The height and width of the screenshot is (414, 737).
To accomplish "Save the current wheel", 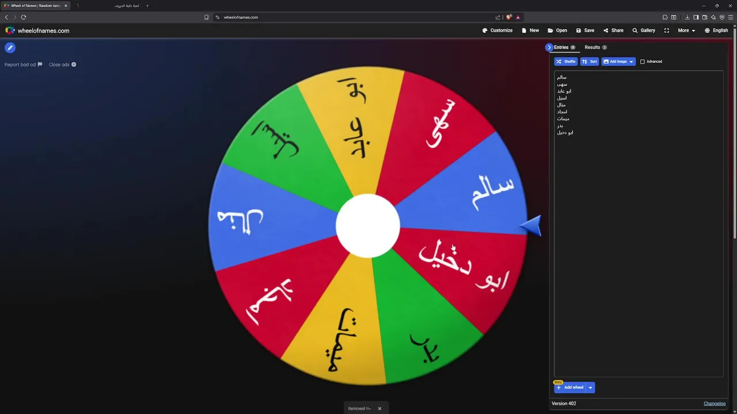I will pyautogui.click(x=585, y=30).
